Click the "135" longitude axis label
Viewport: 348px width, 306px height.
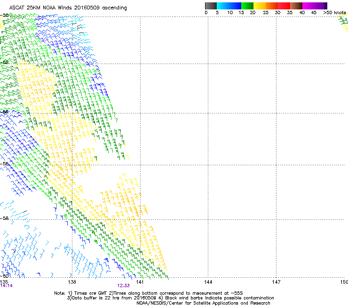coord(4,282)
